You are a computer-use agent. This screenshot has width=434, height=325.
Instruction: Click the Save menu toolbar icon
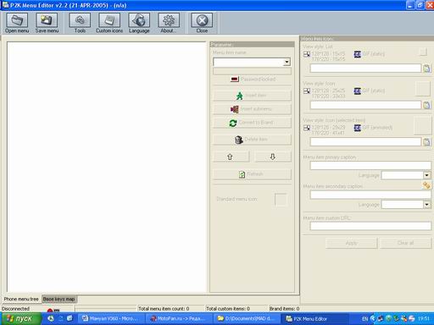point(47,20)
